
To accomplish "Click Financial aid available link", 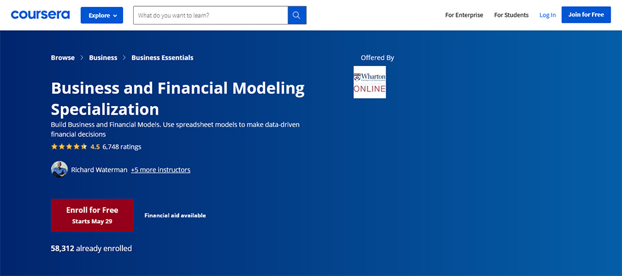I will tap(175, 216).
